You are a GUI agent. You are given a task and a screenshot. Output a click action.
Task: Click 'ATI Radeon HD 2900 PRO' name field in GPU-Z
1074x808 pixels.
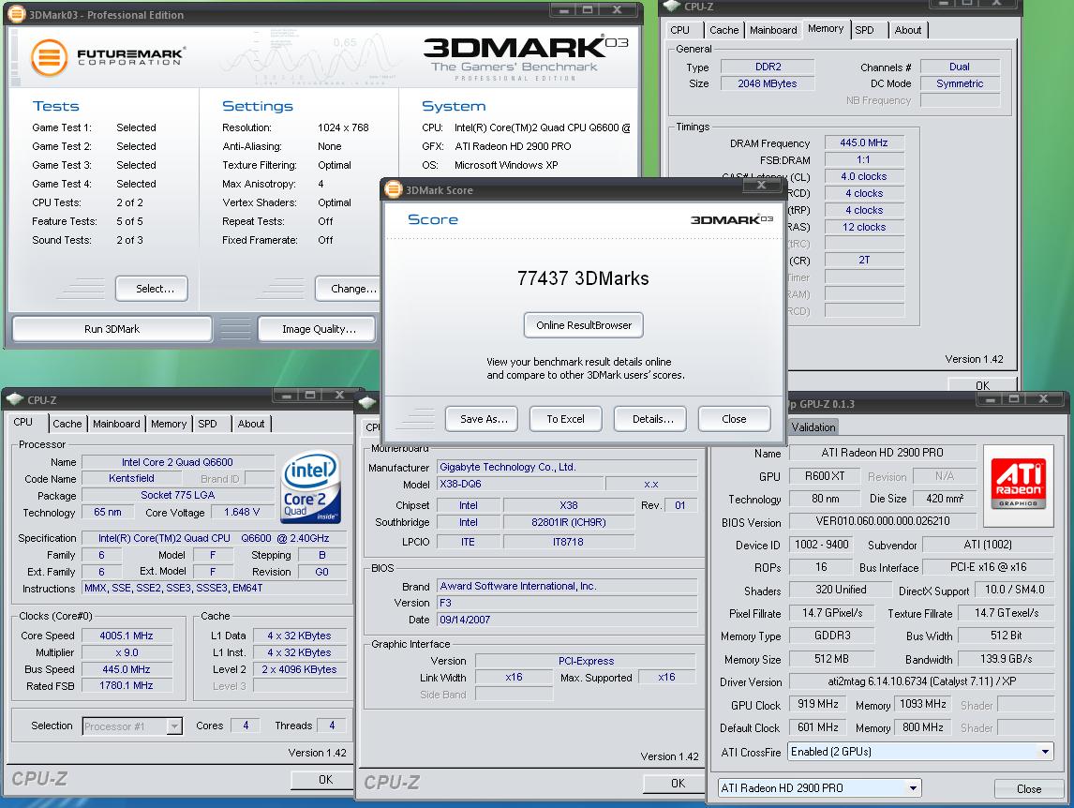(x=882, y=453)
